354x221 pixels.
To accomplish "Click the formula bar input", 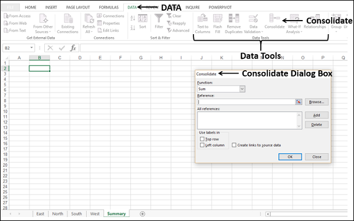I will point(214,48).
